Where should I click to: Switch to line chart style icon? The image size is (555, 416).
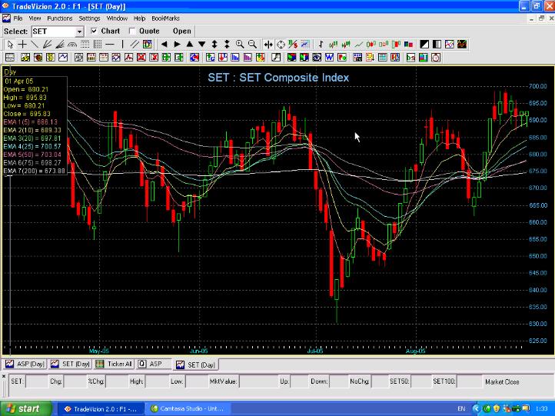[x=359, y=45]
